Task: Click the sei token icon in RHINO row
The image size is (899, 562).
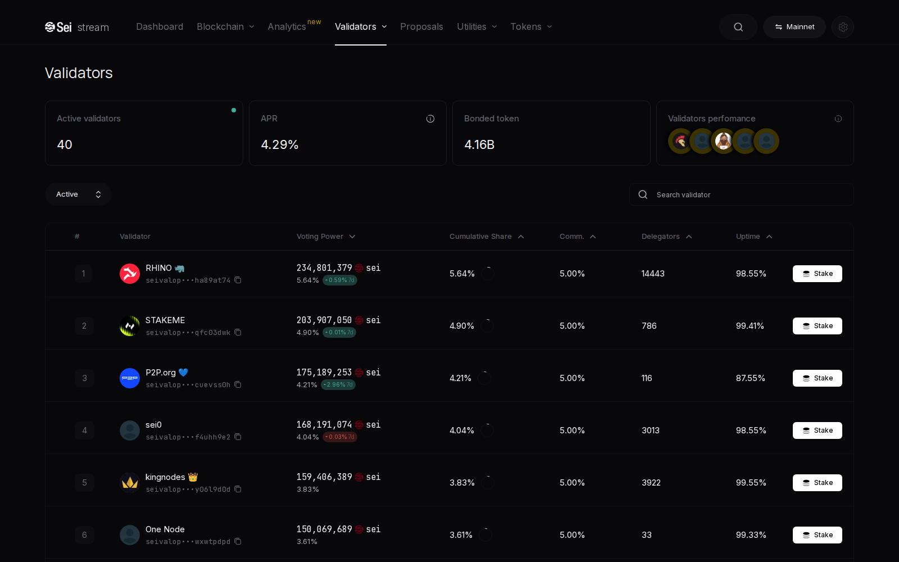Action: 359,268
